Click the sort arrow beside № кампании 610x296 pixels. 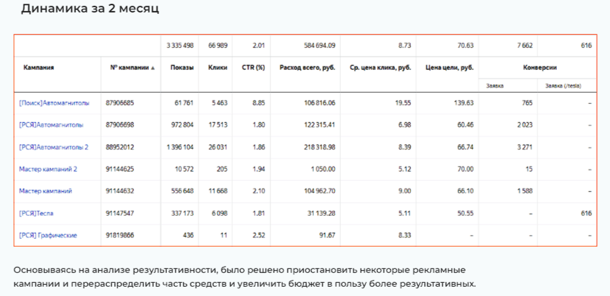click(153, 68)
